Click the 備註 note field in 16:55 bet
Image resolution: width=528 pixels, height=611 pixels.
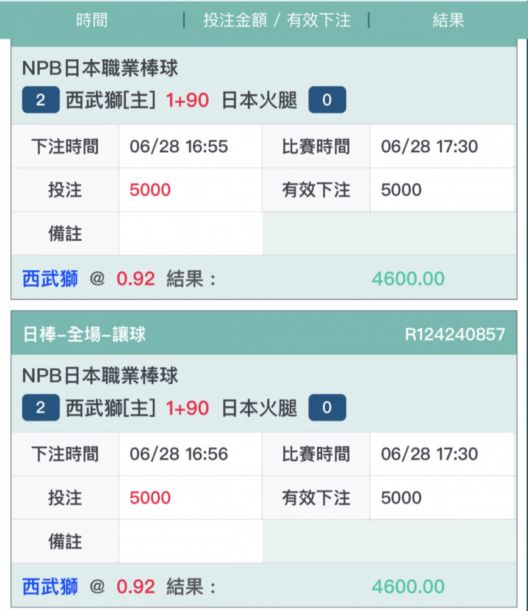tap(190, 233)
